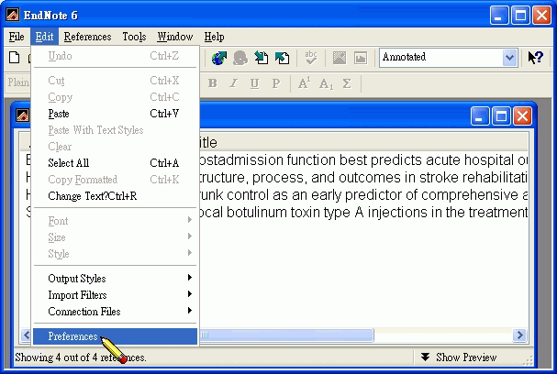557x374 pixels.
Task: Click the scrollbar left arrow
Action: point(27,335)
